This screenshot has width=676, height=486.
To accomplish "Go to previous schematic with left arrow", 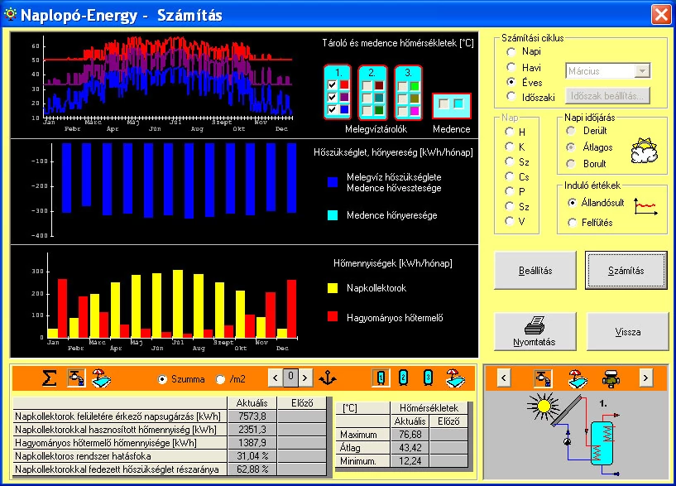I will pos(504,378).
